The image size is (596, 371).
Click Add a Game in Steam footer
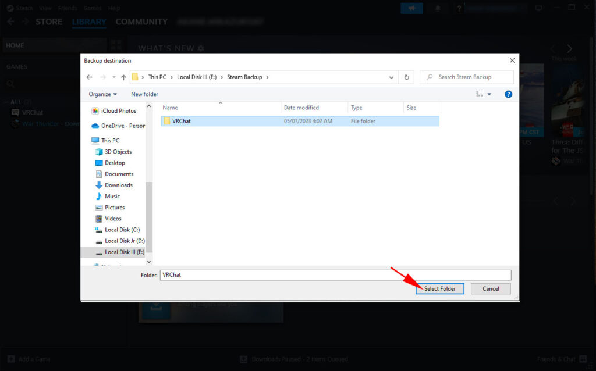tap(29, 359)
